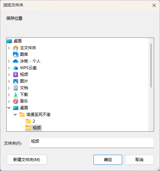Select the 冰艳 - 个人 OneDrive cloud icon
The image size is (160, 171).
tap(16, 61)
